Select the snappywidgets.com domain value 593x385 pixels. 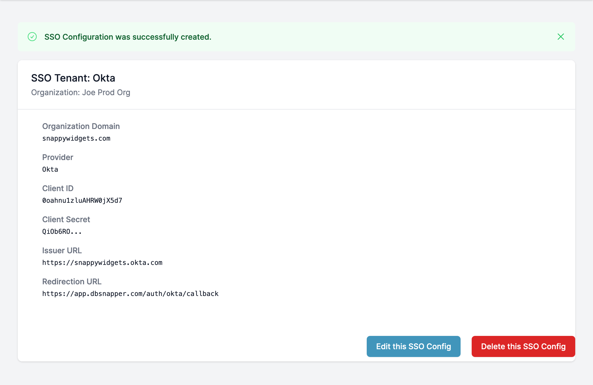click(76, 138)
